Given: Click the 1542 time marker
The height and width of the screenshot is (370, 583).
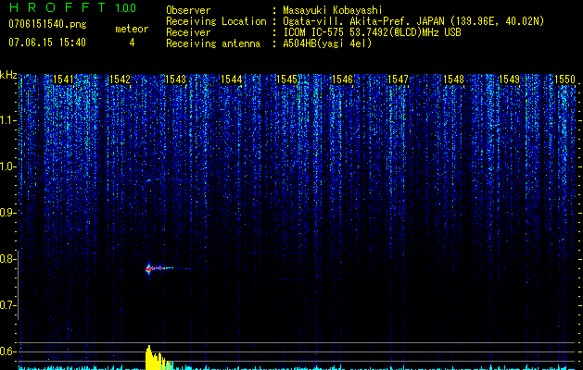Looking at the screenshot, I should (x=120, y=79).
